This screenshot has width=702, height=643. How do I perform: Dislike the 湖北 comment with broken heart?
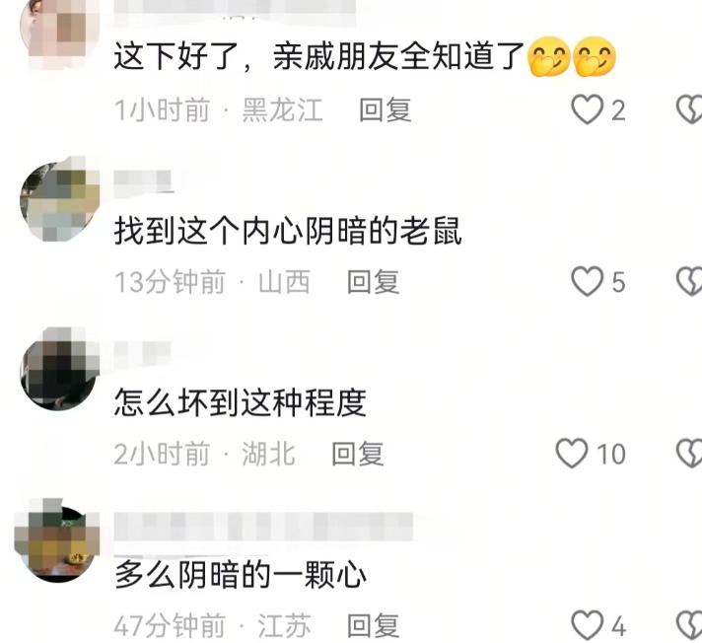click(x=689, y=453)
